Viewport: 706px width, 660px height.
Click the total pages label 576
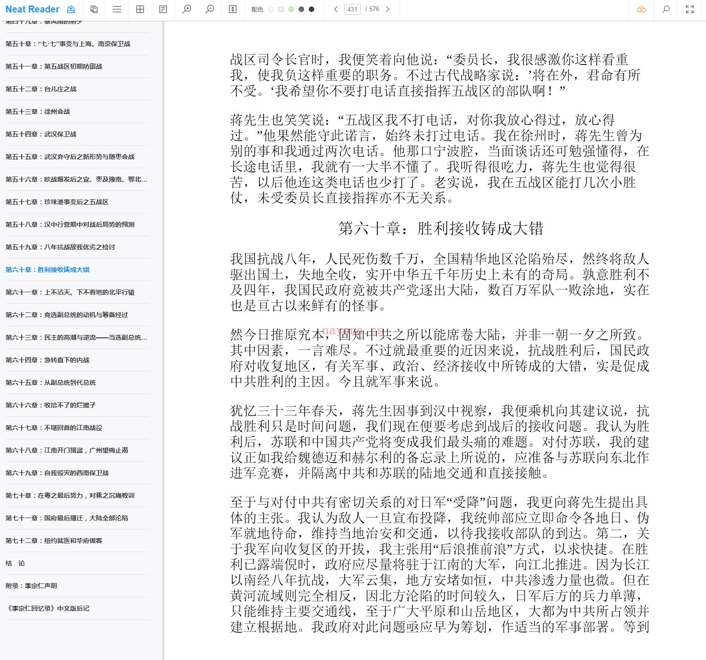click(372, 9)
